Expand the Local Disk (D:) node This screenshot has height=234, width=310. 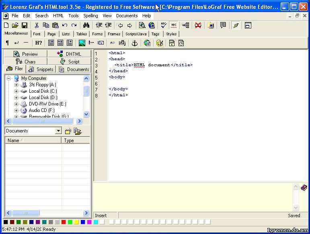tap(16, 98)
